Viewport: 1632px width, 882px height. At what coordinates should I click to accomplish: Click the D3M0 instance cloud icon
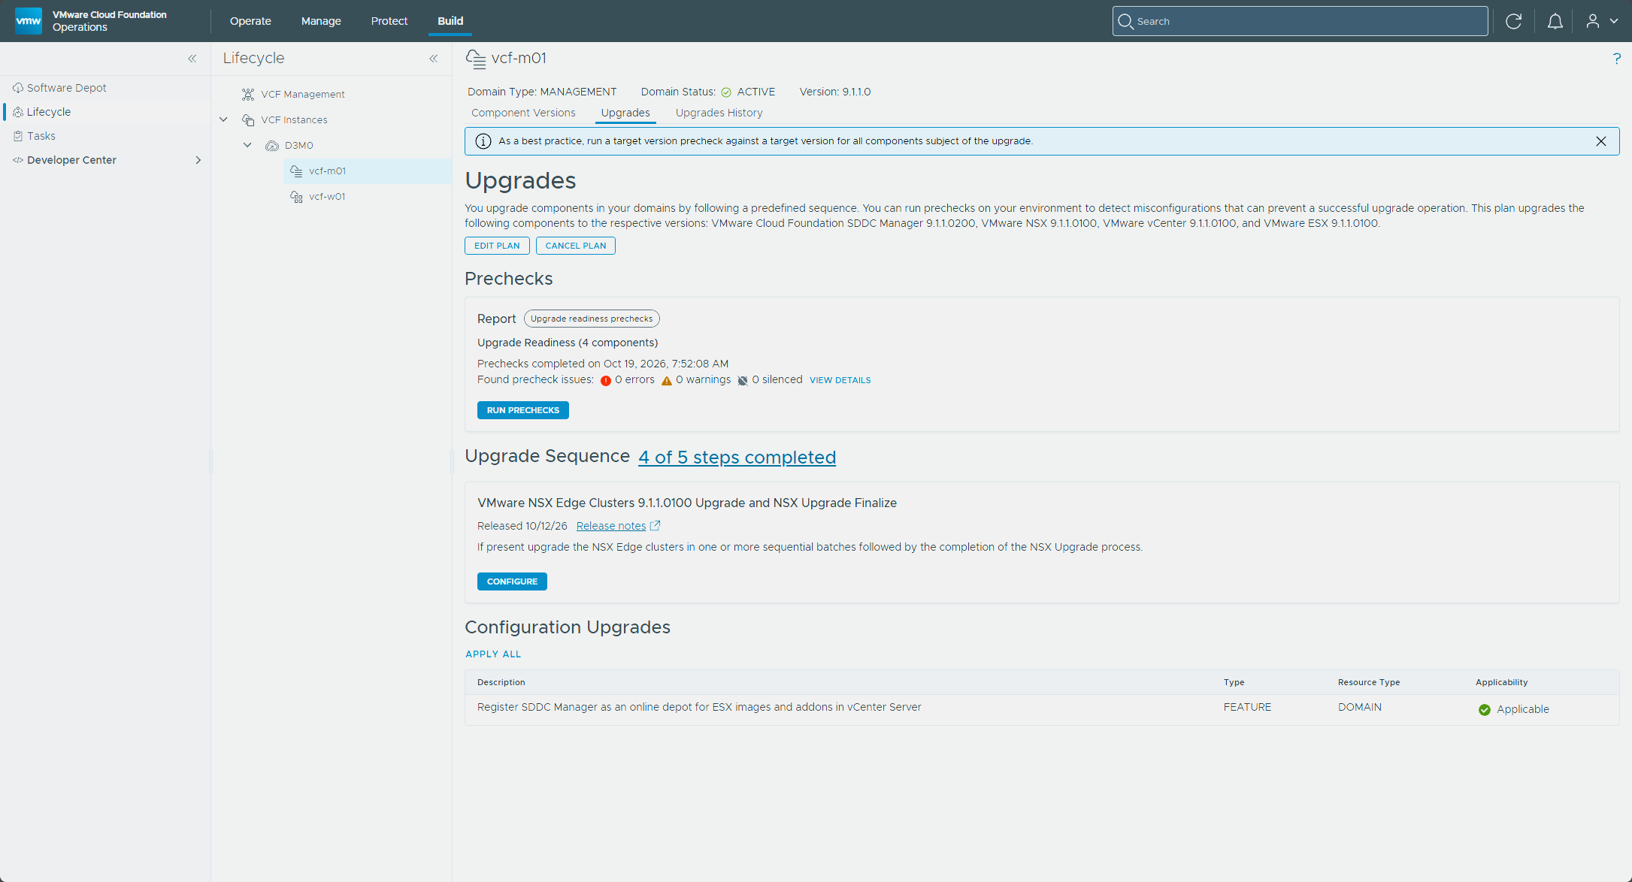pyautogui.click(x=272, y=145)
